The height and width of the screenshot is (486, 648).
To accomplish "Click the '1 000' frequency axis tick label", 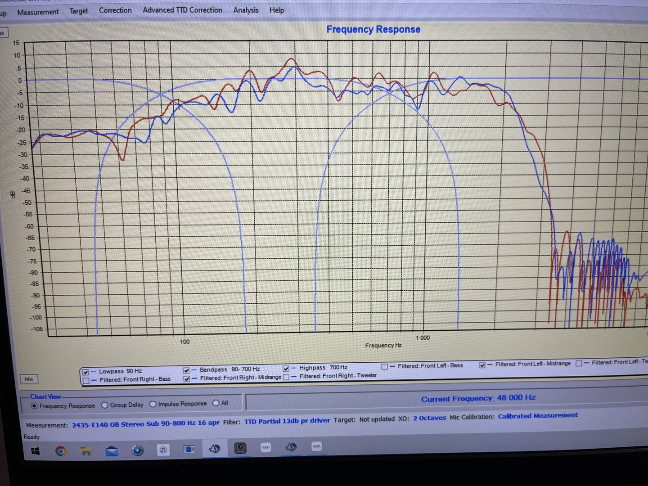I will (423, 338).
